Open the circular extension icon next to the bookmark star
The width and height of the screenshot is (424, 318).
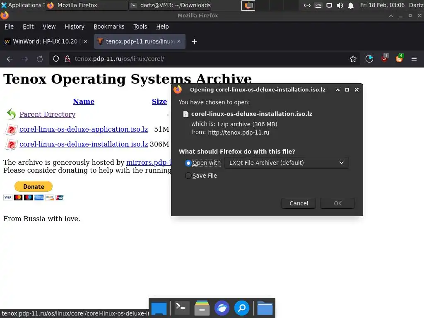click(369, 59)
